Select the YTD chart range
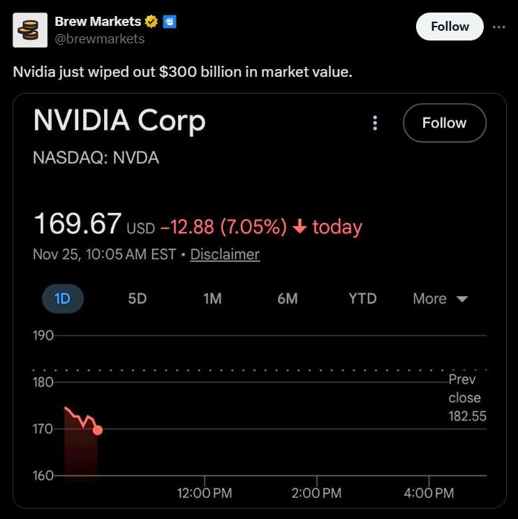 [362, 299]
